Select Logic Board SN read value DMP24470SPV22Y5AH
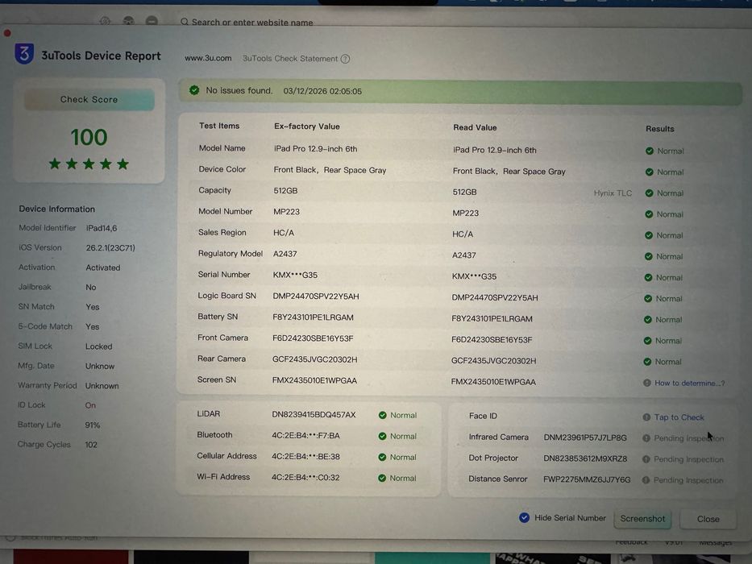752x564 pixels. (494, 298)
